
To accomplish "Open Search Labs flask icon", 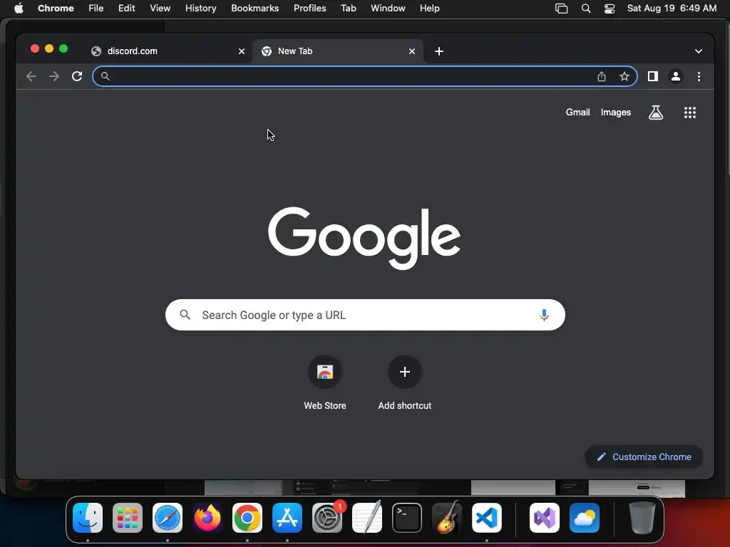I will point(656,112).
